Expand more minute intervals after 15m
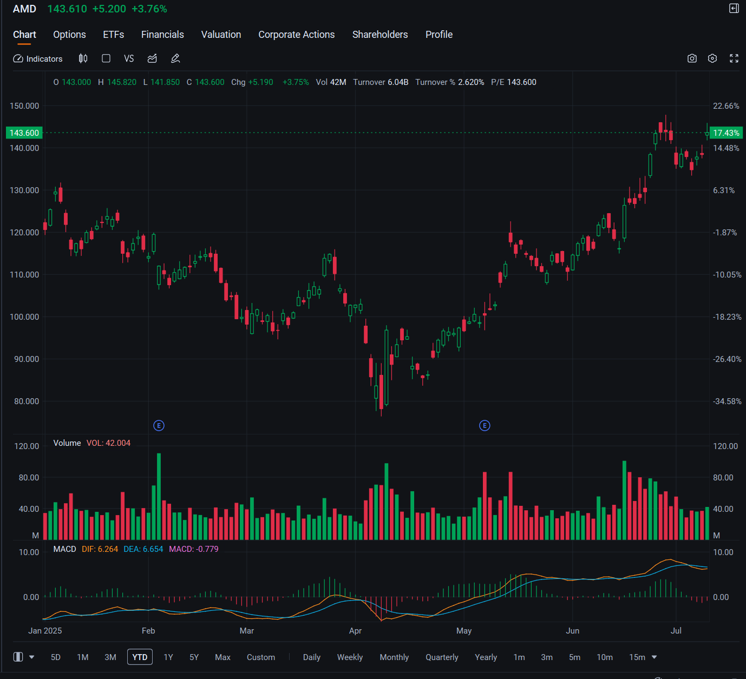 [654, 657]
